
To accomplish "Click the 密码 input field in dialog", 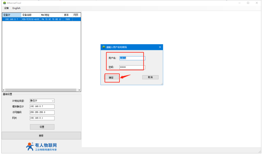I will pos(132,67).
